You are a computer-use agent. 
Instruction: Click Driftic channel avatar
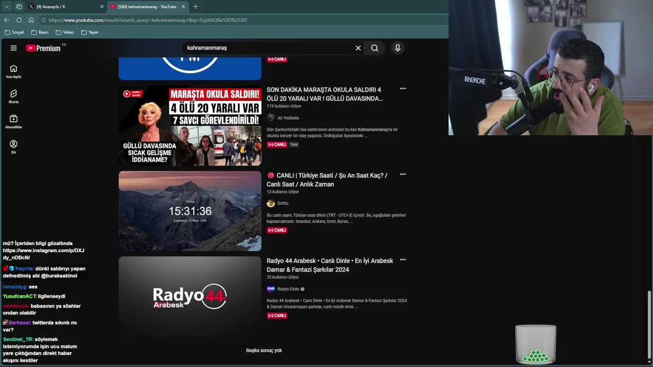tap(271, 203)
